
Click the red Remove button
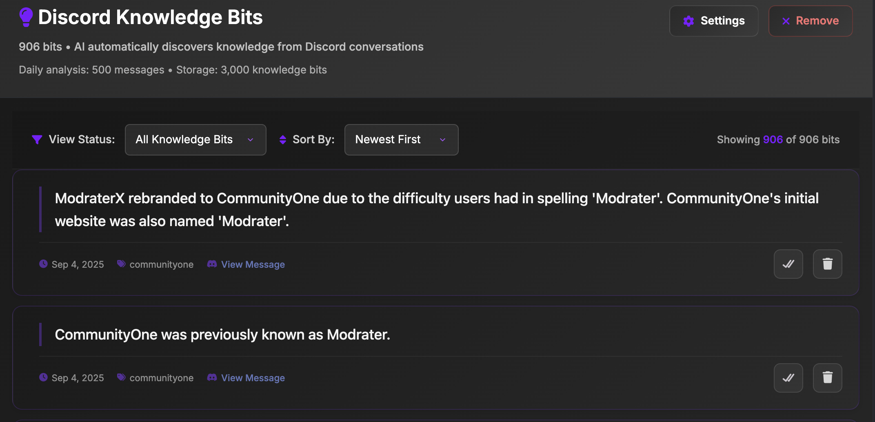(x=811, y=21)
